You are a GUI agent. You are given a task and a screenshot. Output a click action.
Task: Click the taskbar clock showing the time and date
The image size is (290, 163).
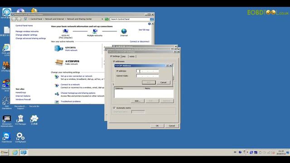coord(281,153)
